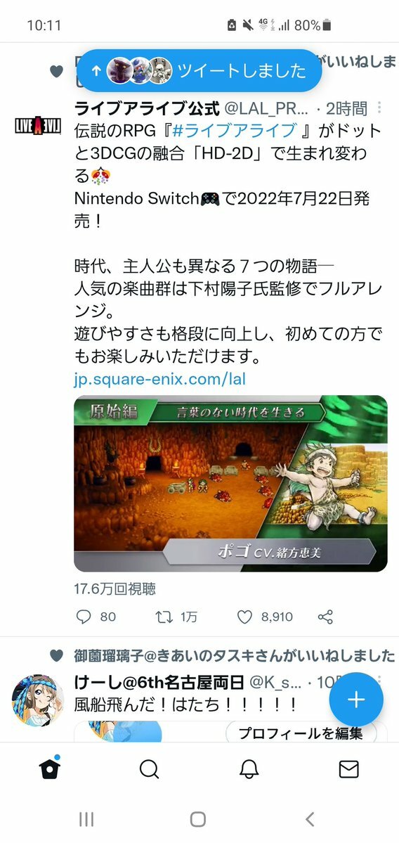Open more options for ライブアライブ公式 tweet
The height and width of the screenshot is (843, 399).
tap(379, 108)
